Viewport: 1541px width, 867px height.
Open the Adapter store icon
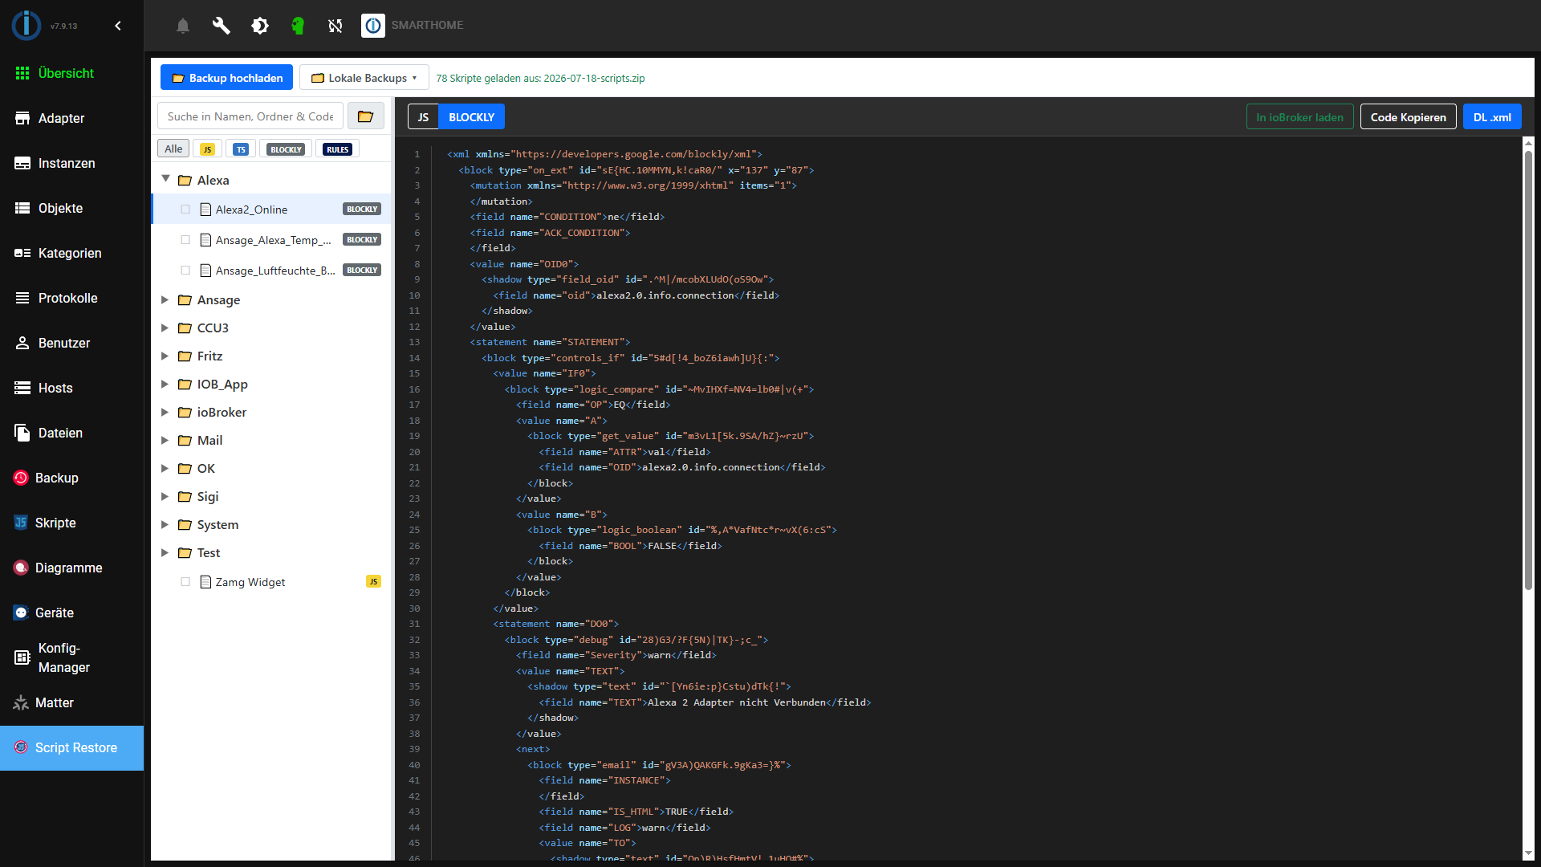click(x=22, y=118)
